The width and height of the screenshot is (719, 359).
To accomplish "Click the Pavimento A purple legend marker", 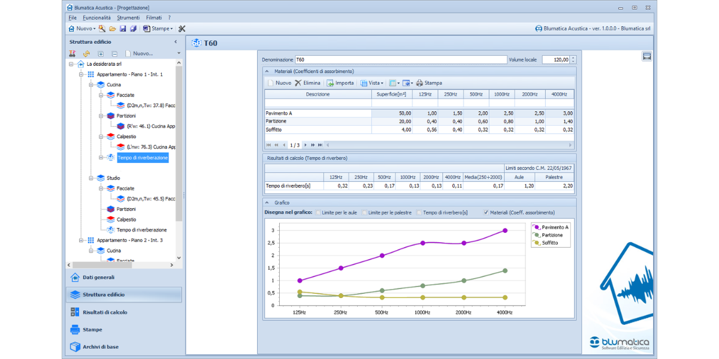I will [536, 227].
